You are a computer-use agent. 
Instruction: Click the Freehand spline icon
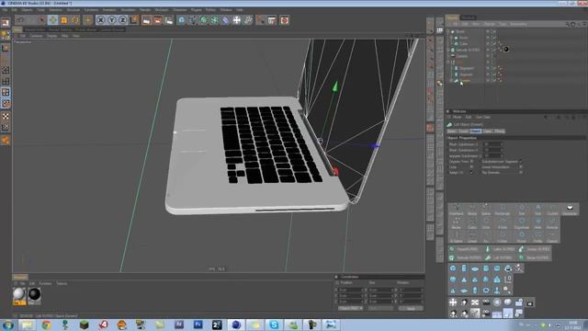(457, 209)
